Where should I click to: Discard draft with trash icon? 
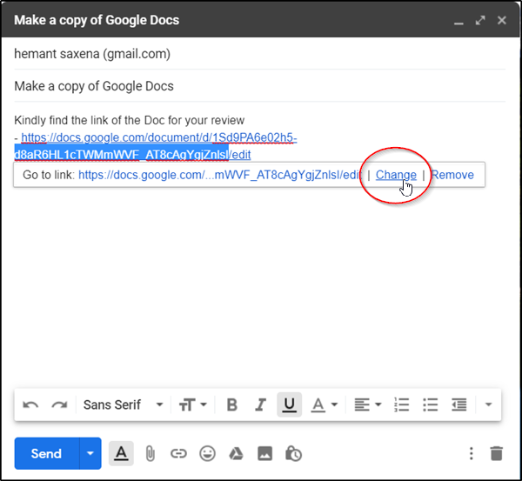click(x=497, y=453)
